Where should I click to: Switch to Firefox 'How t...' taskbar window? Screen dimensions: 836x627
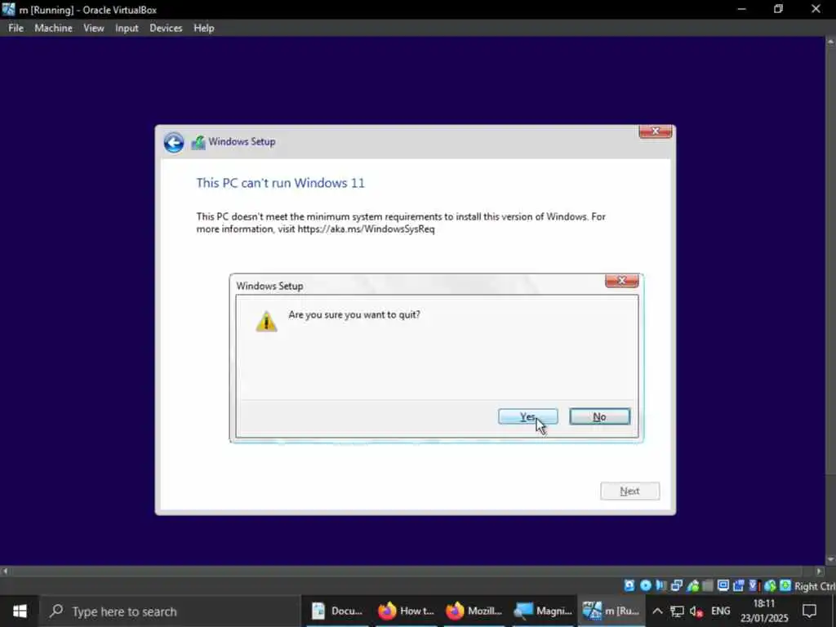407,611
